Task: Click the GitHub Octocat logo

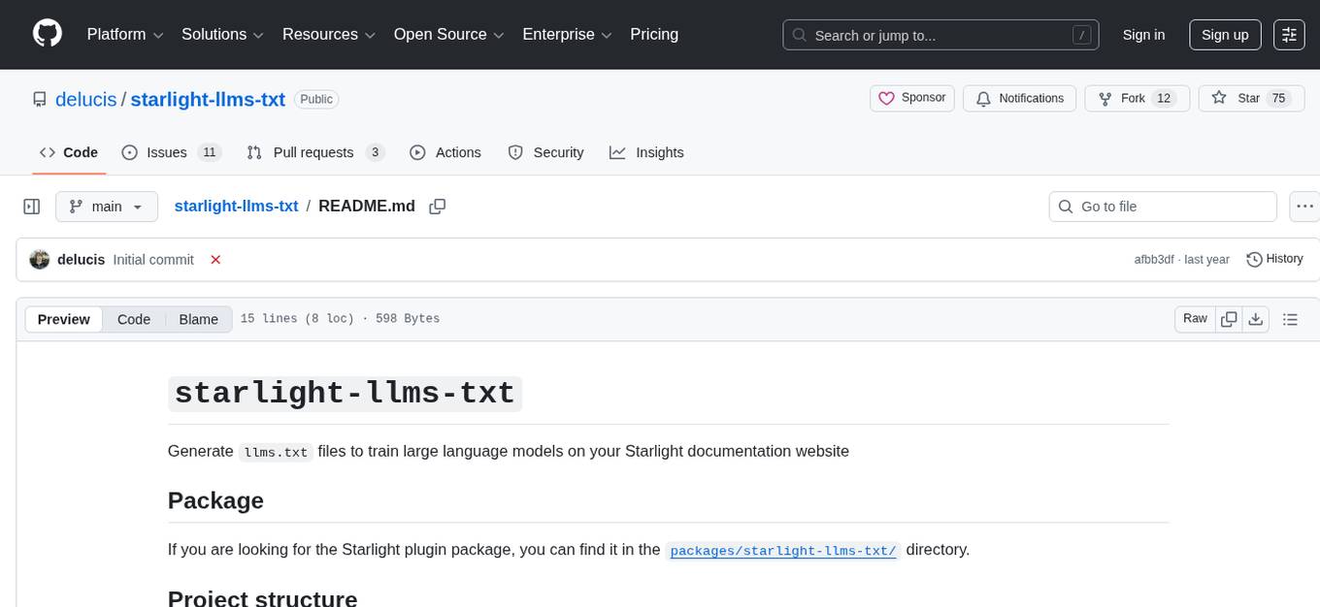Action: click(47, 34)
